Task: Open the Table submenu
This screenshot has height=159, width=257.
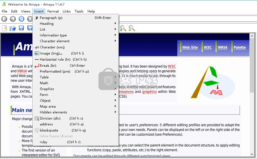Action: tap(76, 77)
